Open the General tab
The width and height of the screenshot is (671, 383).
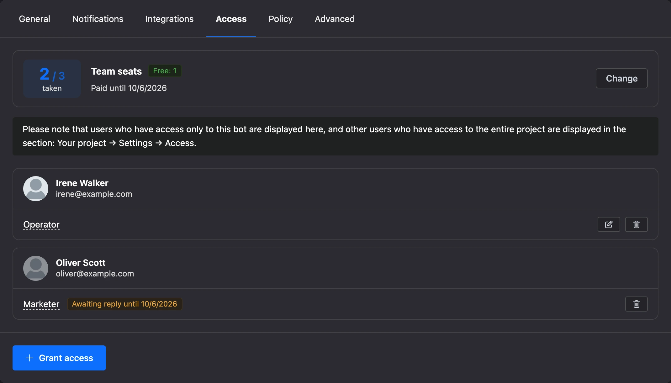[x=34, y=19]
